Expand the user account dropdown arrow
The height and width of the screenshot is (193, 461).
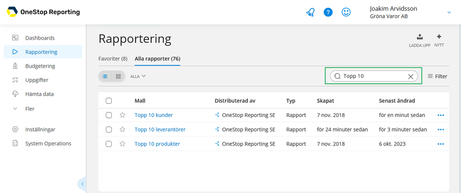pyautogui.click(x=449, y=12)
